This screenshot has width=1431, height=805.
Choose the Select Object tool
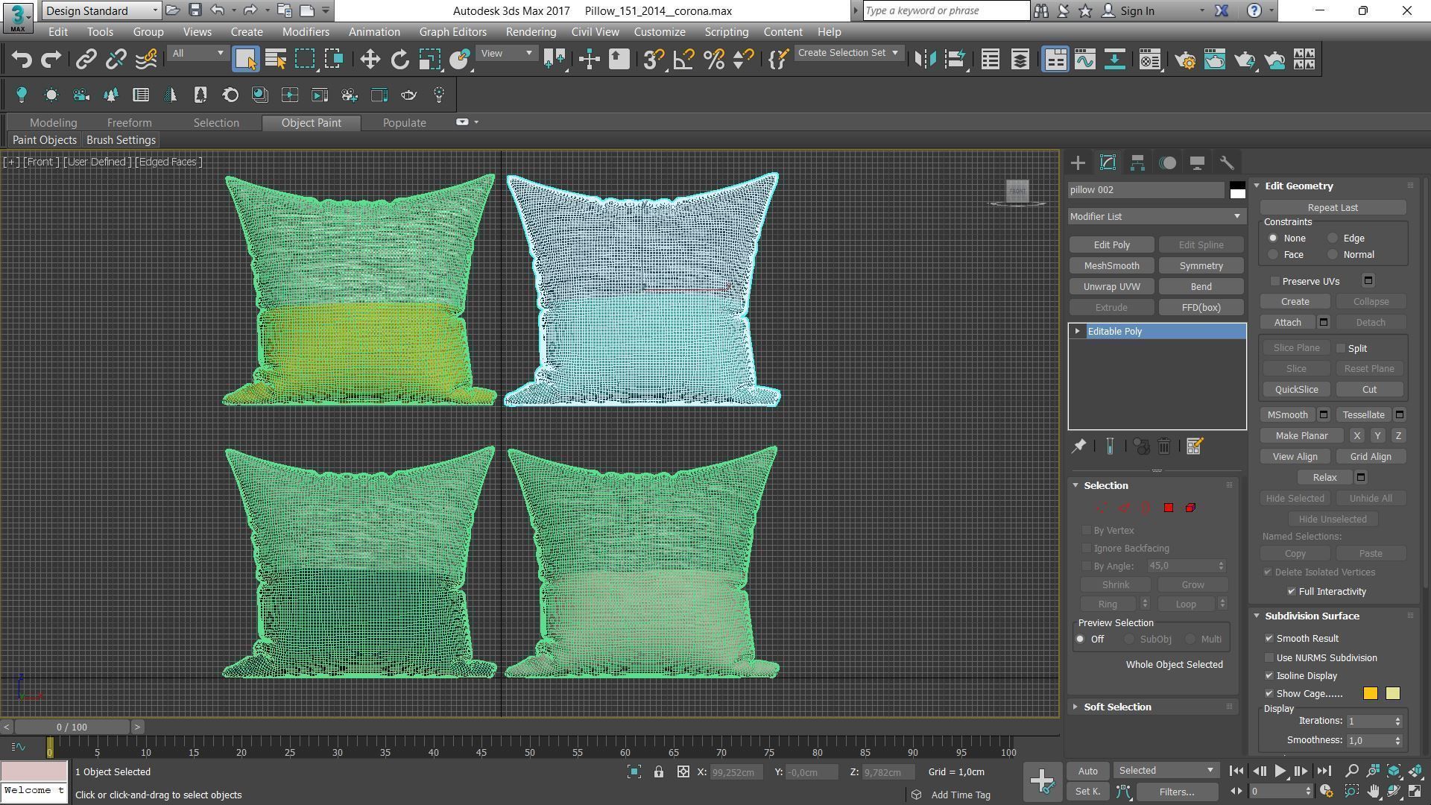(245, 60)
